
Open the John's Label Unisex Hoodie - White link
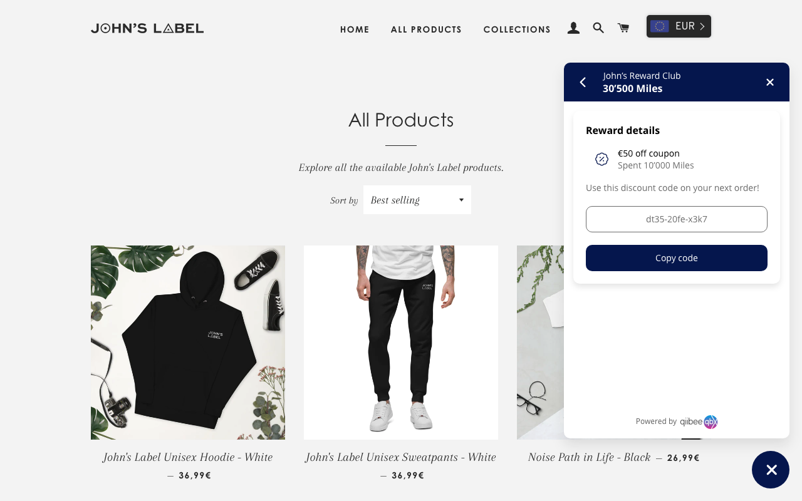point(188,457)
